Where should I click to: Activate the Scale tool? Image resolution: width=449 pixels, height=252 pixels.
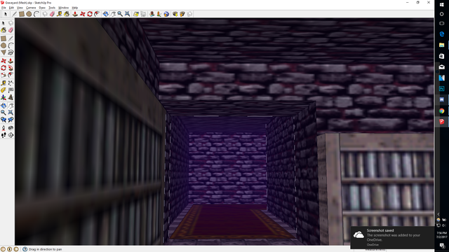[x=4, y=75]
